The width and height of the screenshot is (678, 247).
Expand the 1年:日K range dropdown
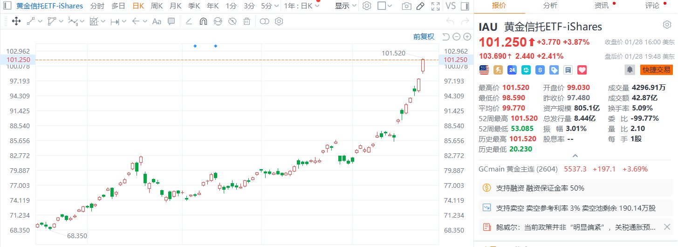(302, 6)
